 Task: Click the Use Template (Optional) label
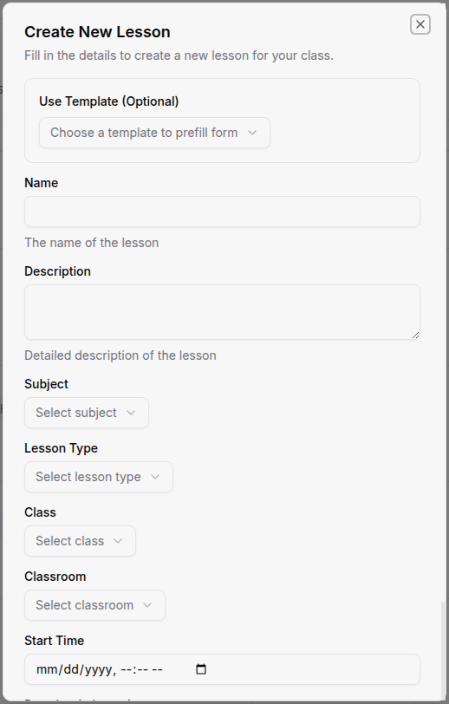click(108, 101)
